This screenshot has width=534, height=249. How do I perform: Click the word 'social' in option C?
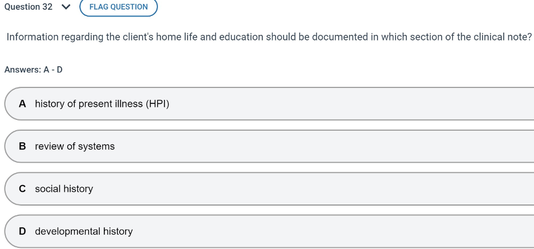(49, 188)
